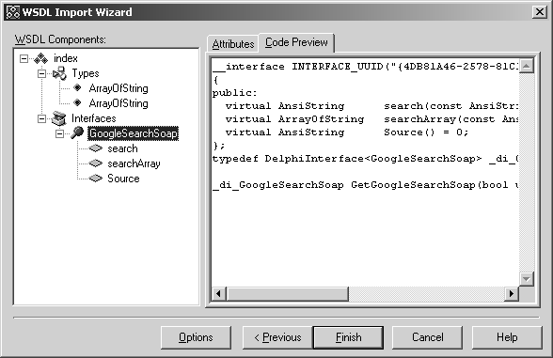
Task: Collapse the index root node
Action: (24, 58)
